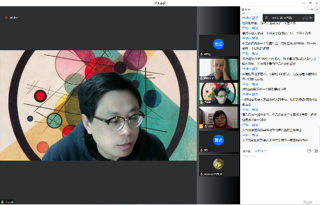The height and width of the screenshot is (205, 320).
Task: Expand the arrow next to the file icon
Action: point(312,151)
